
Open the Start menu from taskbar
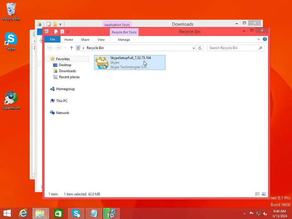click(x=7, y=213)
